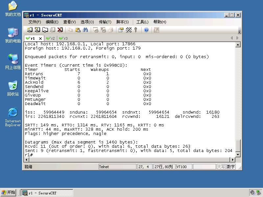Select the r1 session tab
This screenshot has height=197, width=263.
pyautogui.click(x=32, y=38)
